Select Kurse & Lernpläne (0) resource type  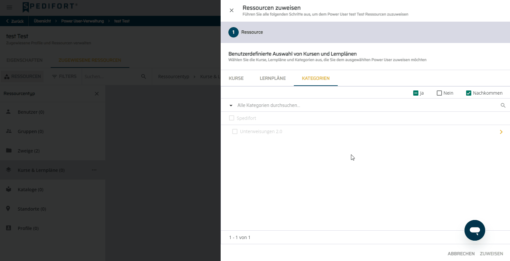[53, 170]
